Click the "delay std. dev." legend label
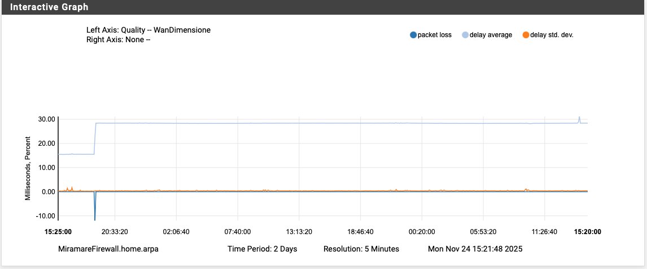This screenshot has height=269, width=647. click(552, 35)
